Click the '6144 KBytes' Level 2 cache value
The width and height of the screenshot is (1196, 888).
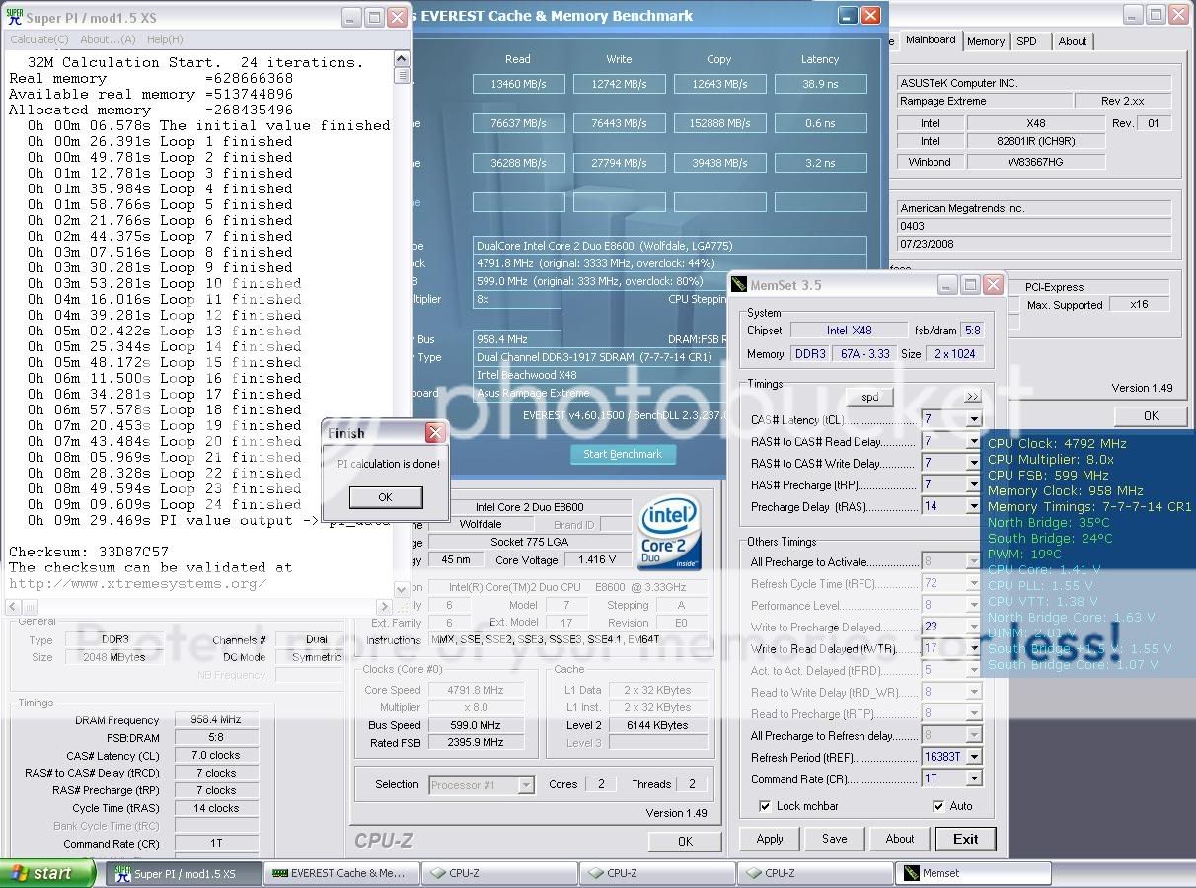tap(657, 725)
